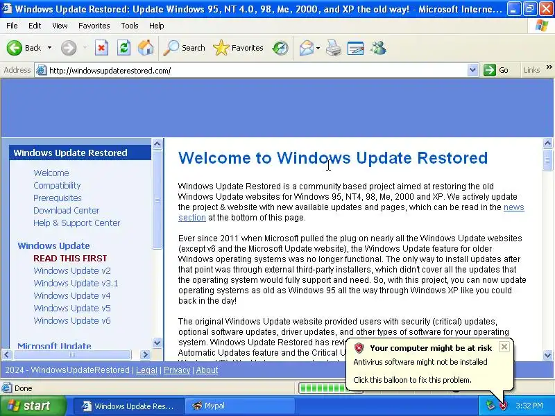
Task: Click the security alert tray icon
Action: coord(503,406)
